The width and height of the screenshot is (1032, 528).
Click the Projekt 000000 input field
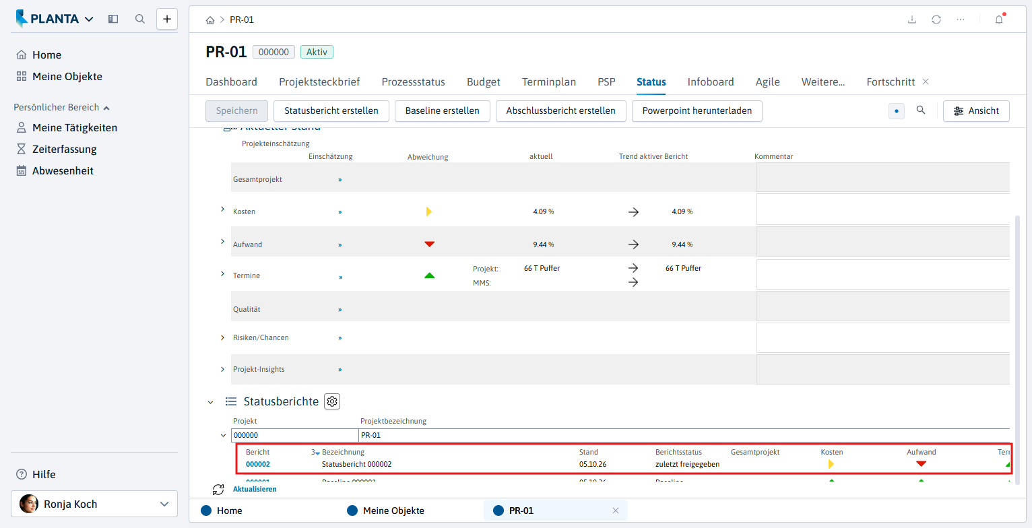click(295, 435)
